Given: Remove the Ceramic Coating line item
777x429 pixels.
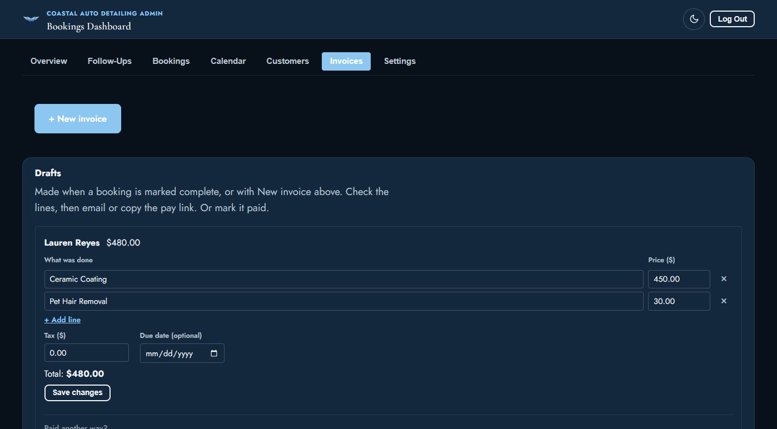Looking at the screenshot, I should coord(724,279).
